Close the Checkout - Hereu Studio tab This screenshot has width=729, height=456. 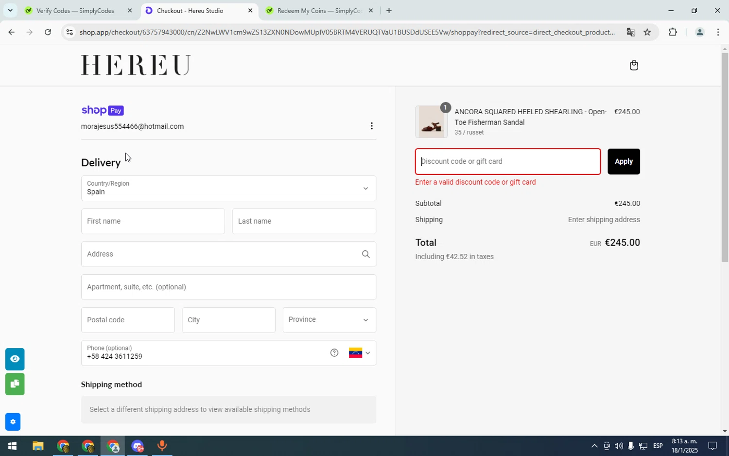tap(250, 11)
